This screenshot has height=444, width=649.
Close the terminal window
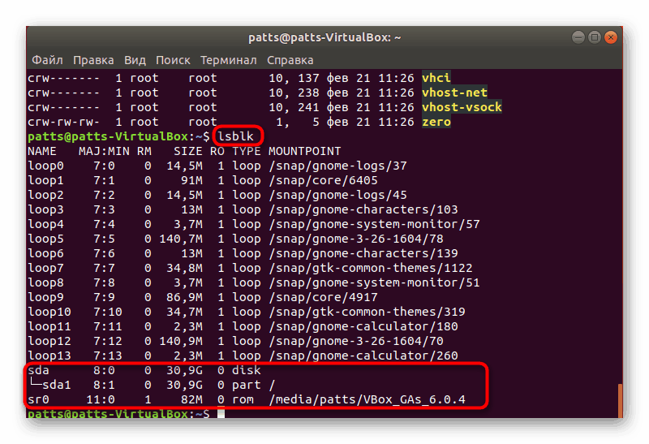pyautogui.click(x=611, y=37)
